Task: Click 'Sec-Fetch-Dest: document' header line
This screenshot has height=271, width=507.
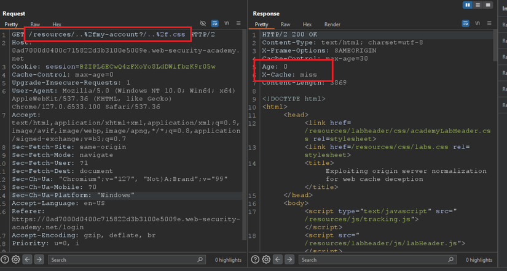Action: click(x=63, y=171)
